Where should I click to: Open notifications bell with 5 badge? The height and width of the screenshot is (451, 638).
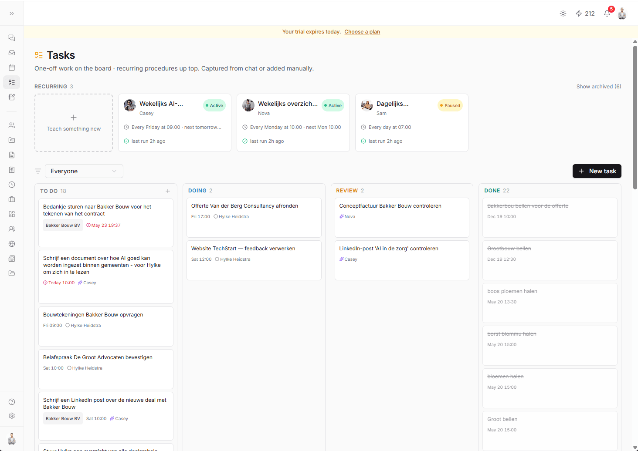coord(607,13)
